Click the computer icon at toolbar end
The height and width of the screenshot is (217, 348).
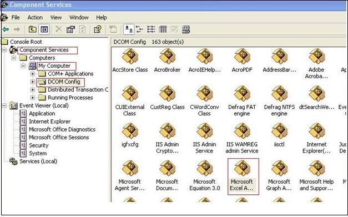186,29
